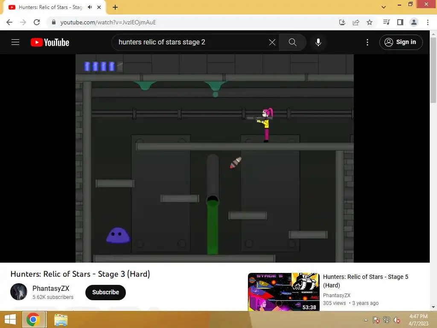Open File Explorer from taskbar
Image resolution: width=437 pixels, height=328 pixels.
(61, 320)
